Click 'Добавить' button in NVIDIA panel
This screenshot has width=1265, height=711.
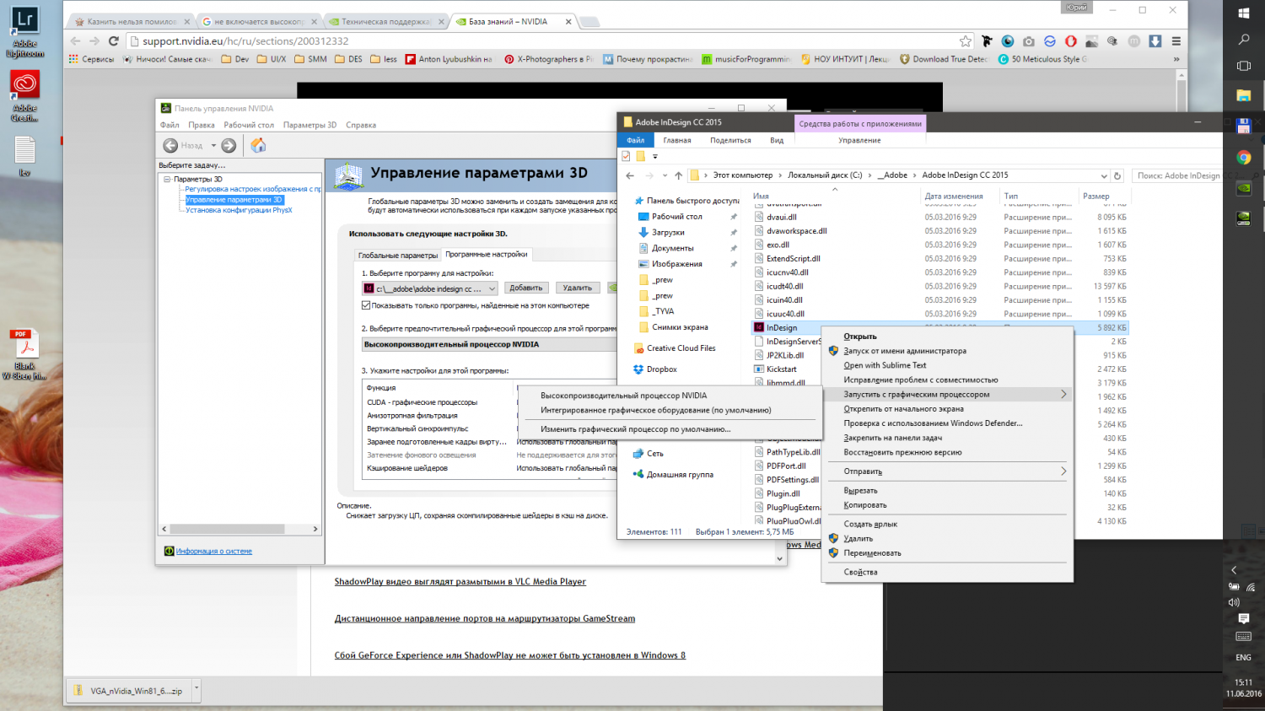[526, 288]
